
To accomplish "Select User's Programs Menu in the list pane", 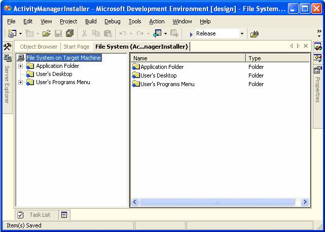I will (x=167, y=84).
